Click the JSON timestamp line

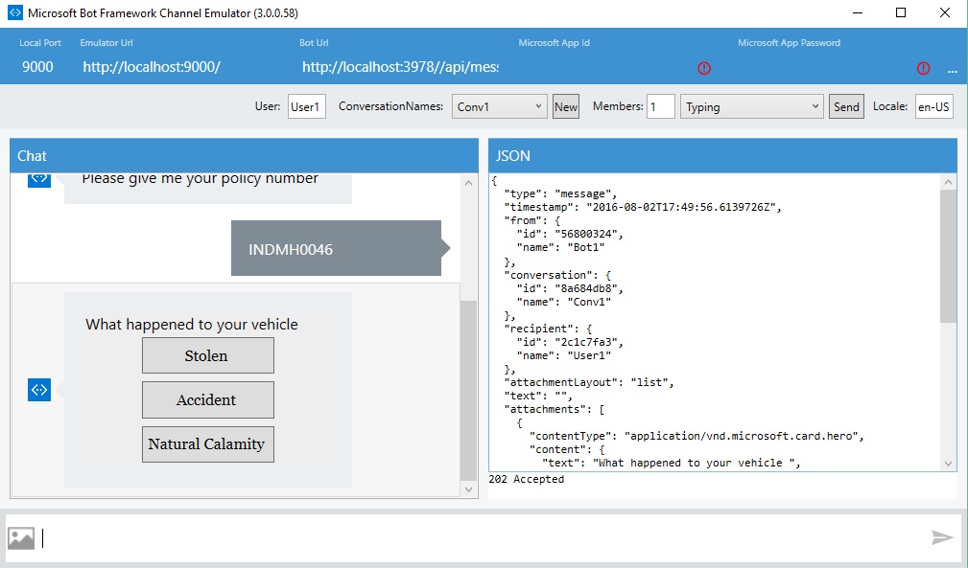pyautogui.click(x=643, y=207)
